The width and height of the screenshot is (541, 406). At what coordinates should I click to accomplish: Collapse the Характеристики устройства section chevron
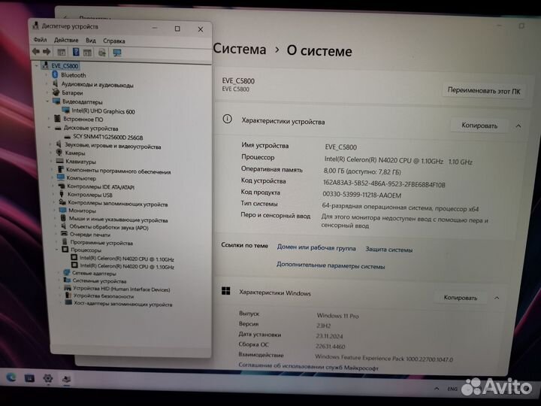(x=518, y=126)
